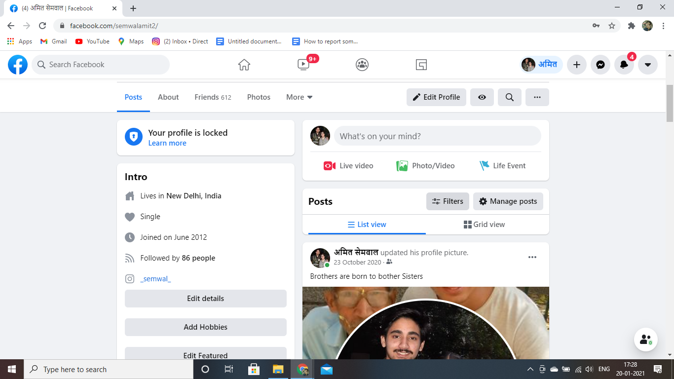Click the Edit Featured button
Screen dimensions: 674x379
[x=206, y=353]
